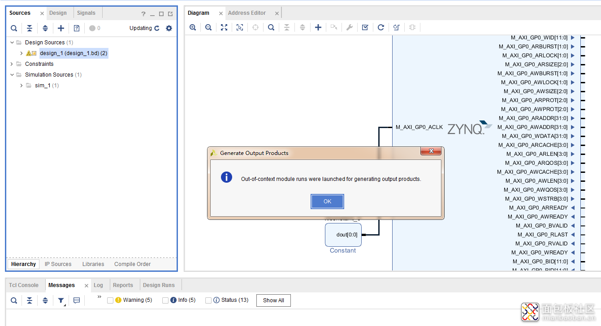This screenshot has height=326, width=601.
Task: Switch to the Log tab
Action: click(98, 285)
